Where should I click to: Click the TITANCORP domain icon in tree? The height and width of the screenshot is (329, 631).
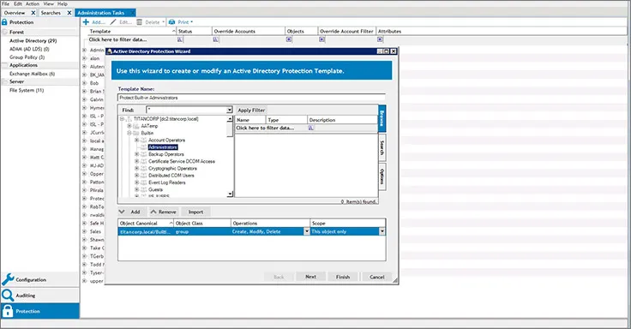(x=129, y=119)
